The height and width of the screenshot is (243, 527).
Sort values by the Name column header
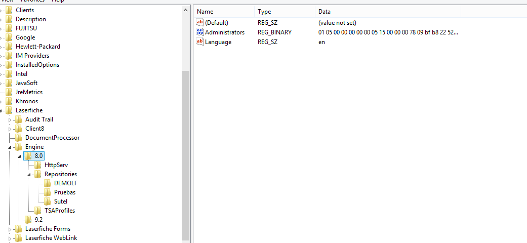click(224, 12)
